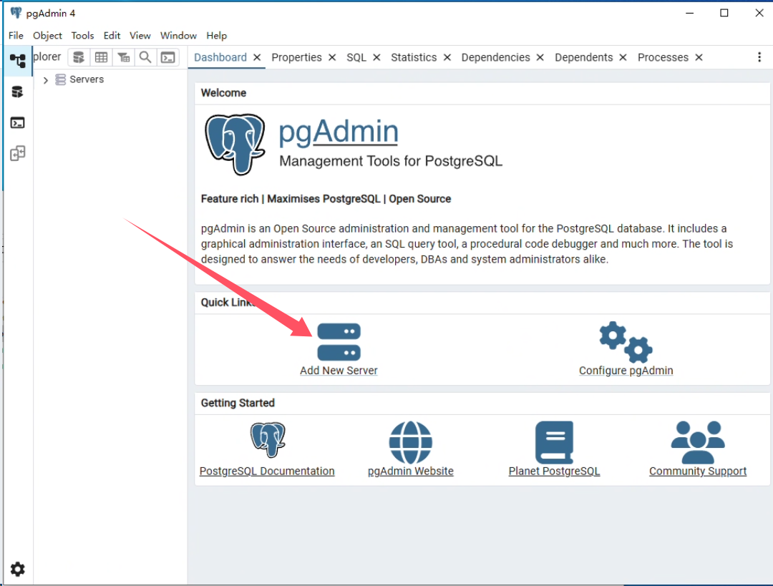Close the Dependents tab
The height and width of the screenshot is (586, 773).
tap(623, 58)
